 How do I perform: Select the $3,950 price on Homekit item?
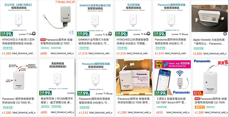pos(198,54)
